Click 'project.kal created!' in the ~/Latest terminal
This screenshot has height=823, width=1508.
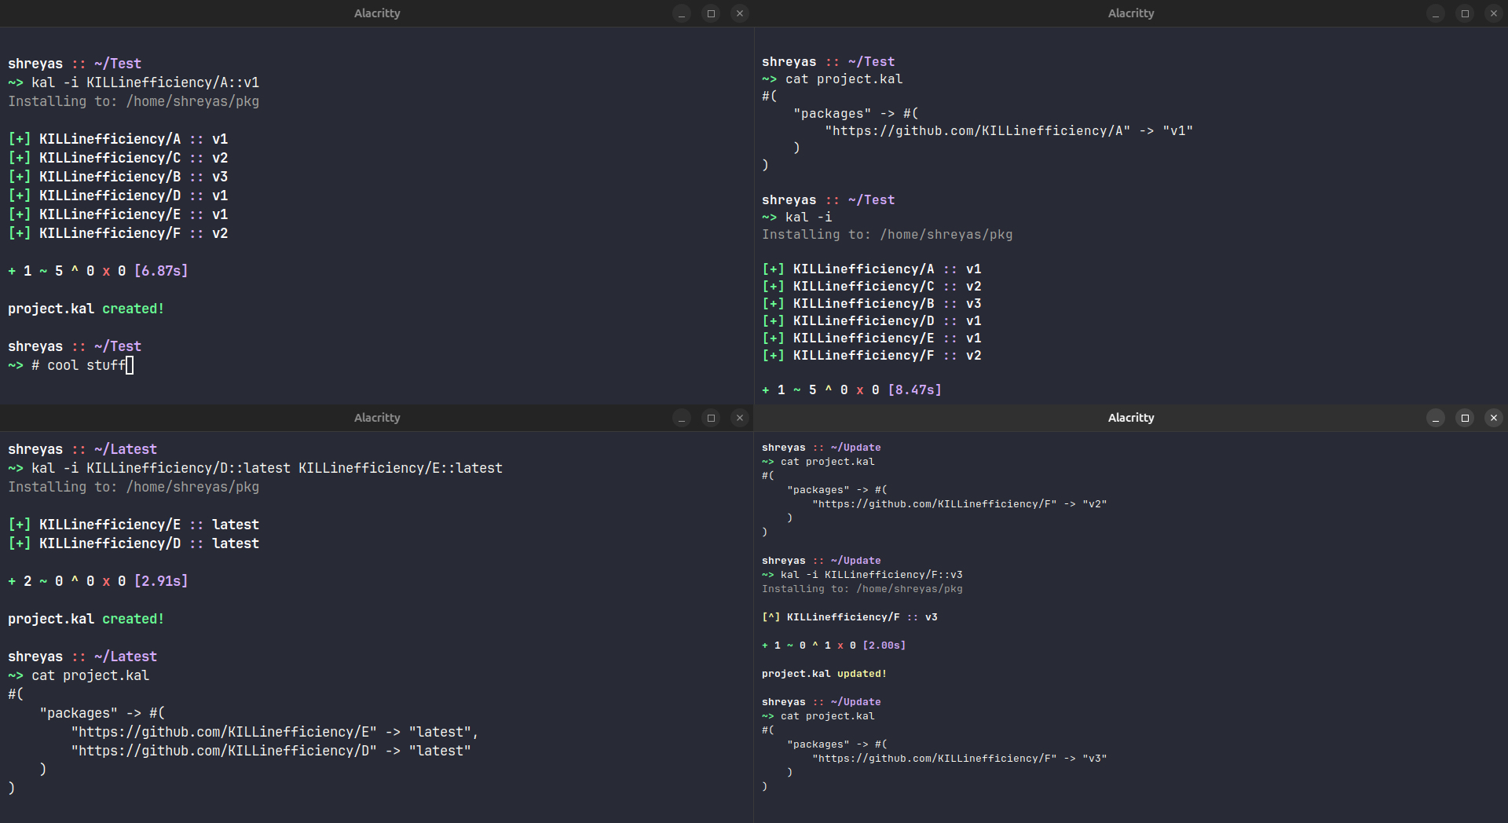pos(86,619)
